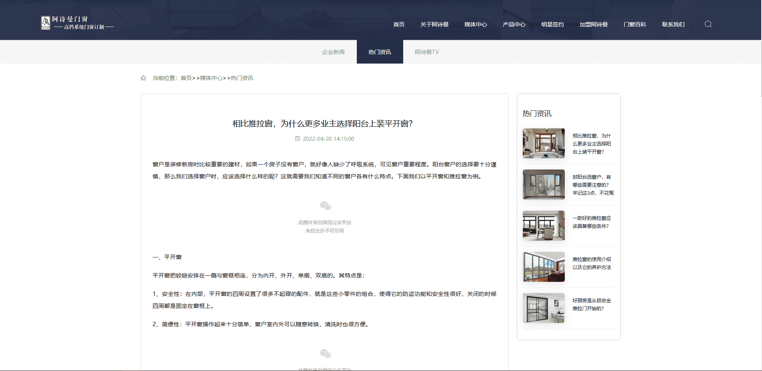Click the 阿诗曼门窗 logo
The image size is (762, 371).
[77, 23]
